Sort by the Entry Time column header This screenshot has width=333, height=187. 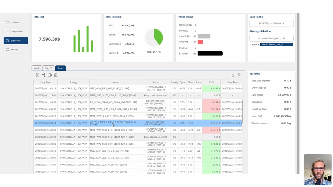[46, 82]
